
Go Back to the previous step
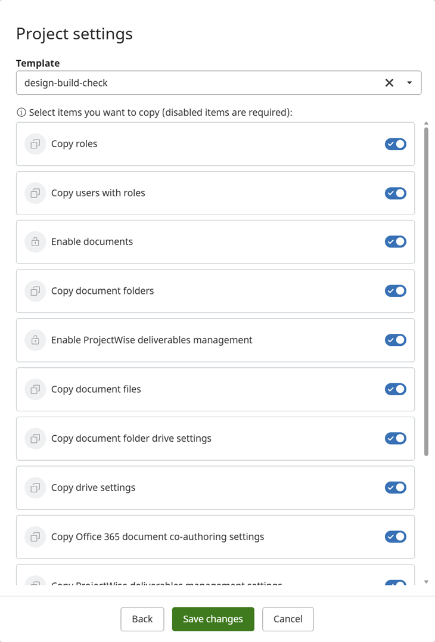pos(142,619)
